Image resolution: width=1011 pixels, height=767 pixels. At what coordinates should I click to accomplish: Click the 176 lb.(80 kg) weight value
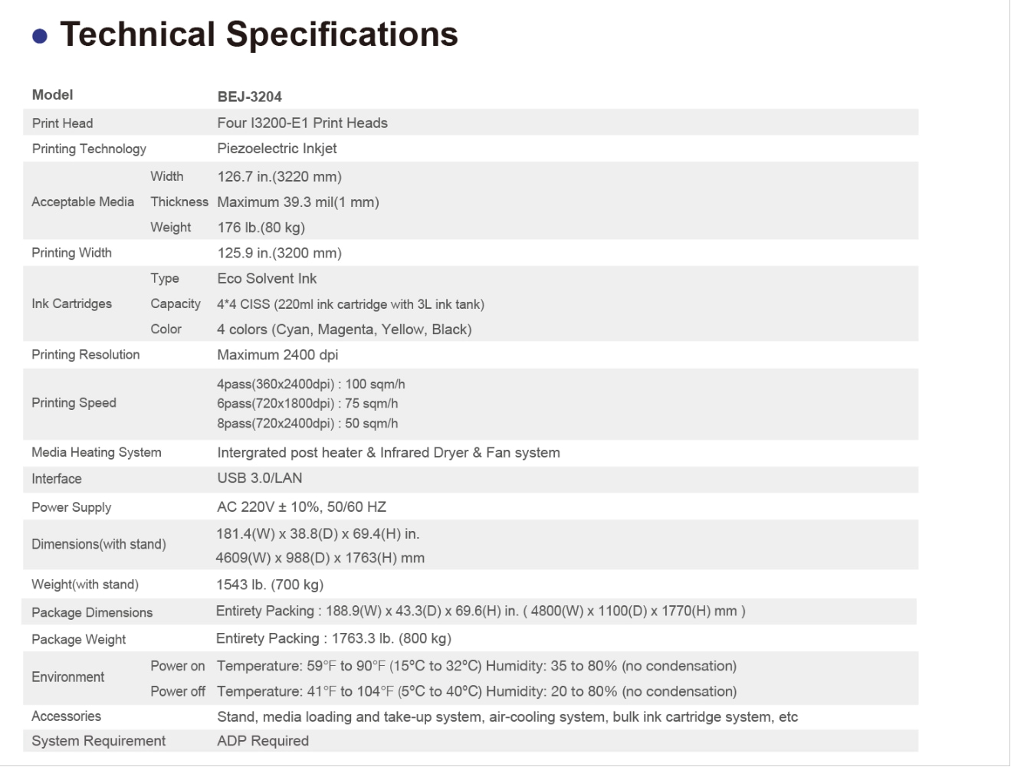(x=261, y=228)
